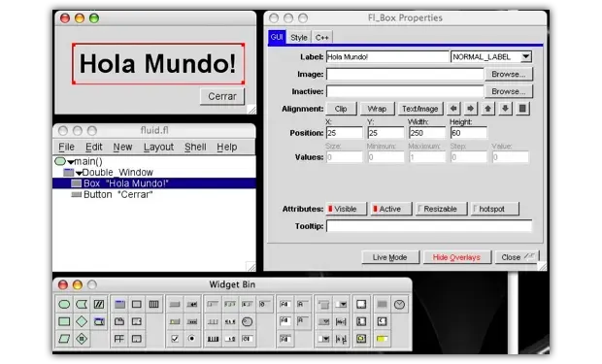
Task: Switch to the C++ tab
Action: pos(321,38)
